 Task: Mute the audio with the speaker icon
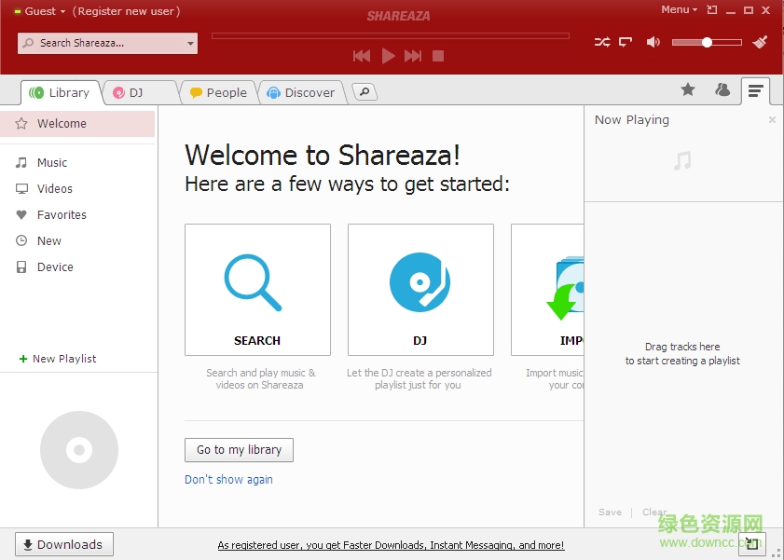(652, 41)
